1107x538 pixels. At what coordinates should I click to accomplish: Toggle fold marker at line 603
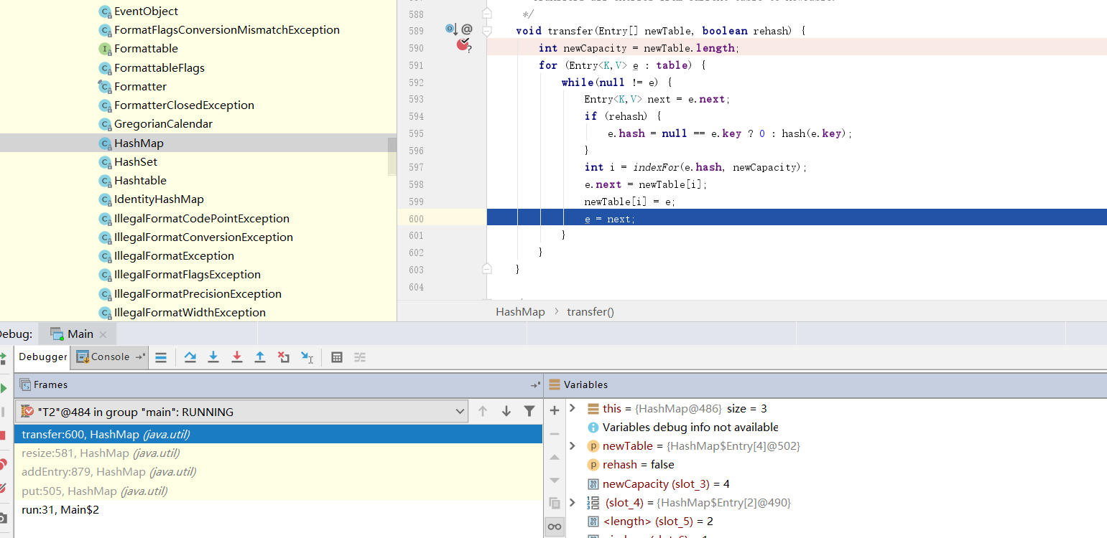487,268
